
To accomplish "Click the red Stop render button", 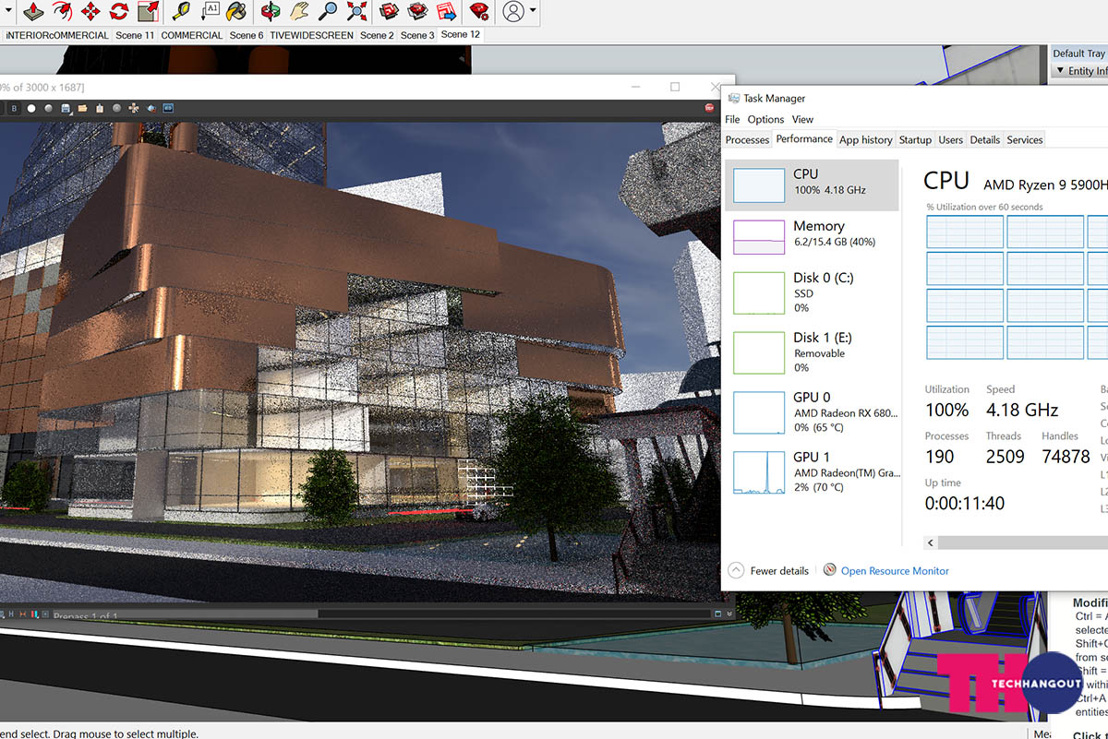I will (709, 108).
